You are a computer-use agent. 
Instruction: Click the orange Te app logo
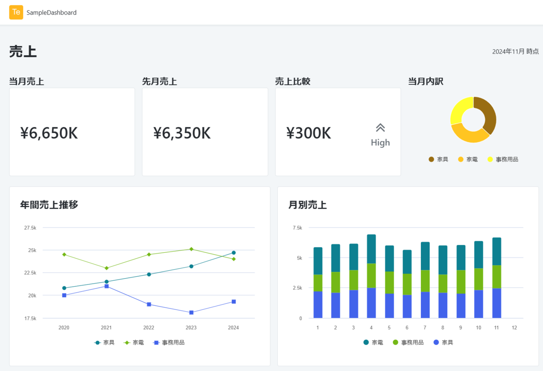(16, 12)
